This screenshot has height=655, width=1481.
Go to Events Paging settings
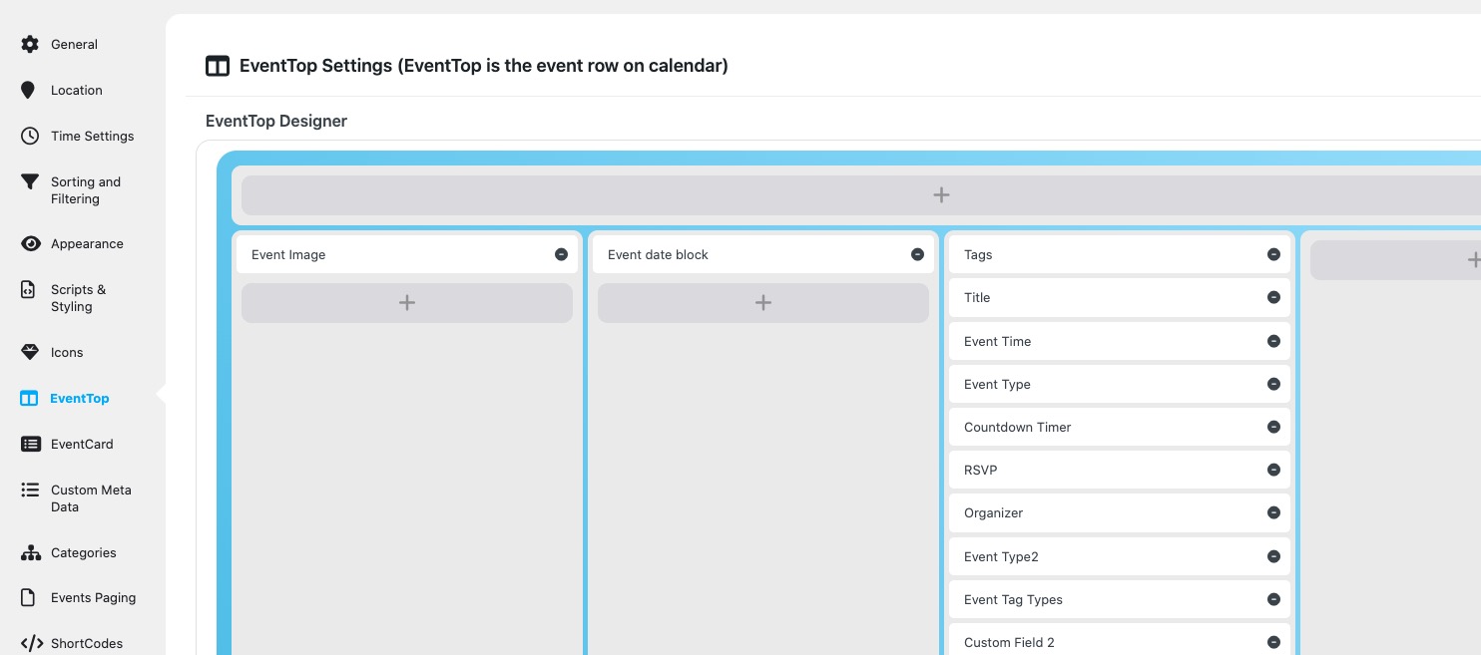pos(93,597)
